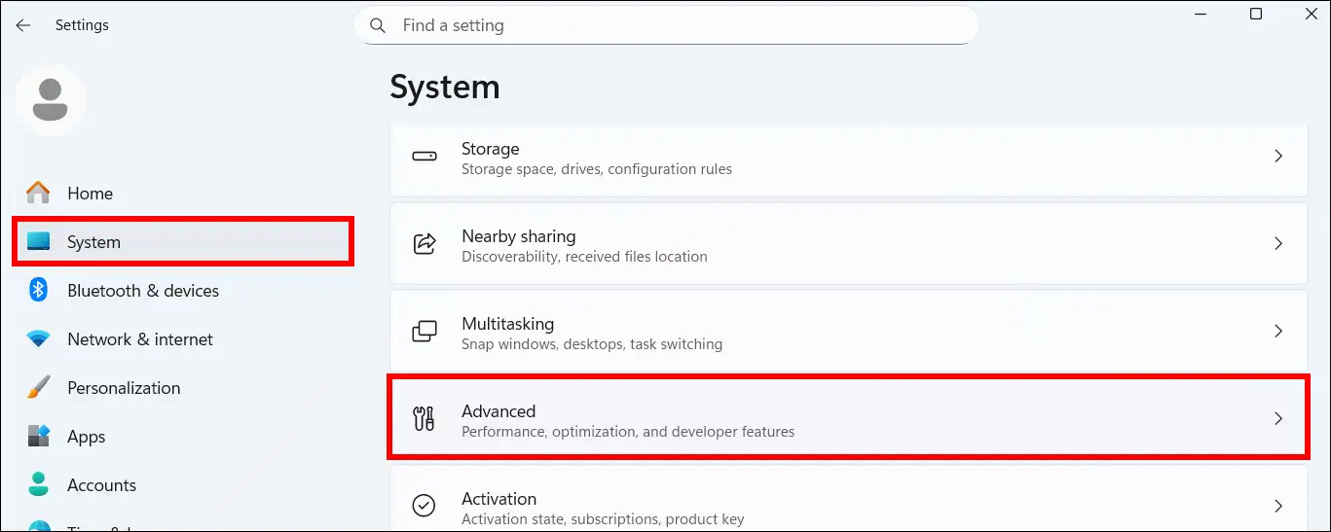1331x532 pixels.
Task: Open the Multitasking settings row
Action: coord(848,332)
